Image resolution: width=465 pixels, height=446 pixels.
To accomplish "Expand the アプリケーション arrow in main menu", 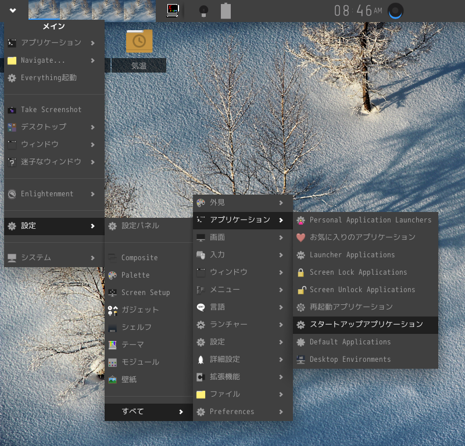I will pyautogui.click(x=93, y=43).
